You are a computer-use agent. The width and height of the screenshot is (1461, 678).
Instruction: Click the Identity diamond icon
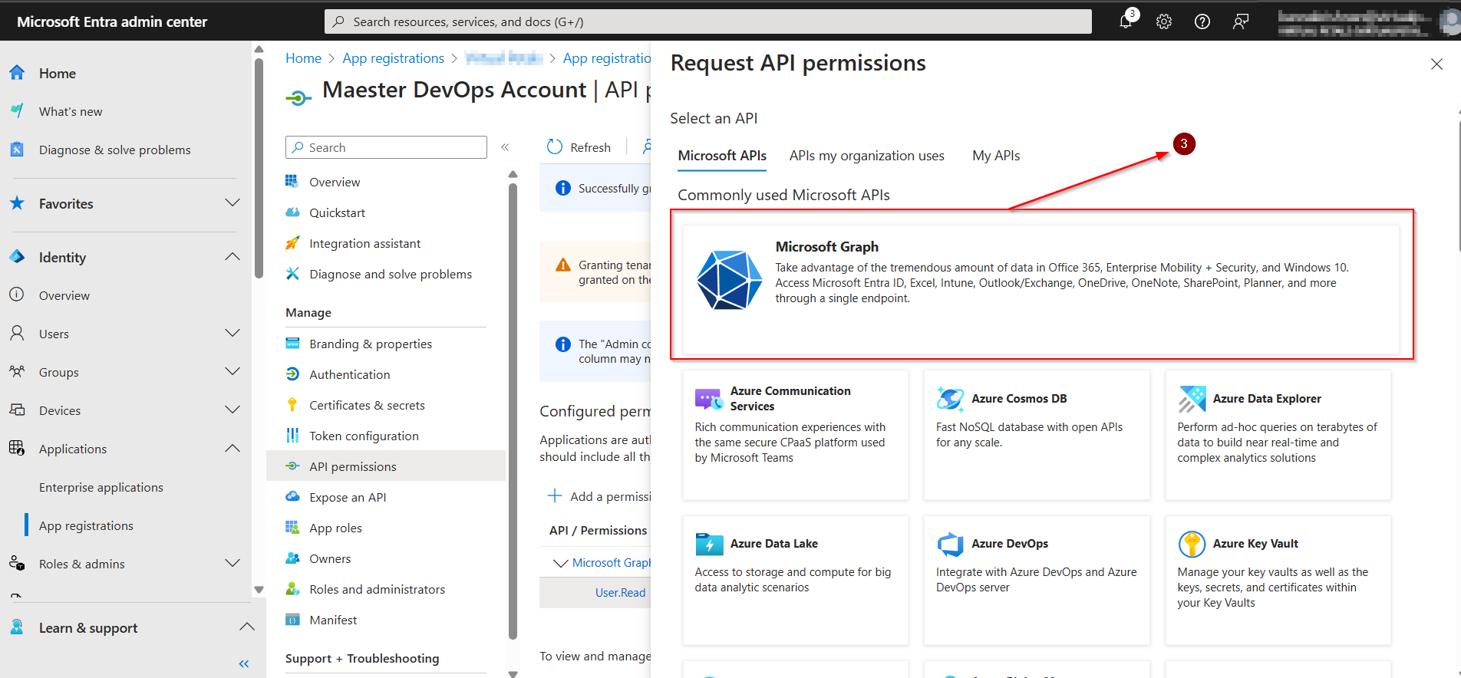point(17,257)
